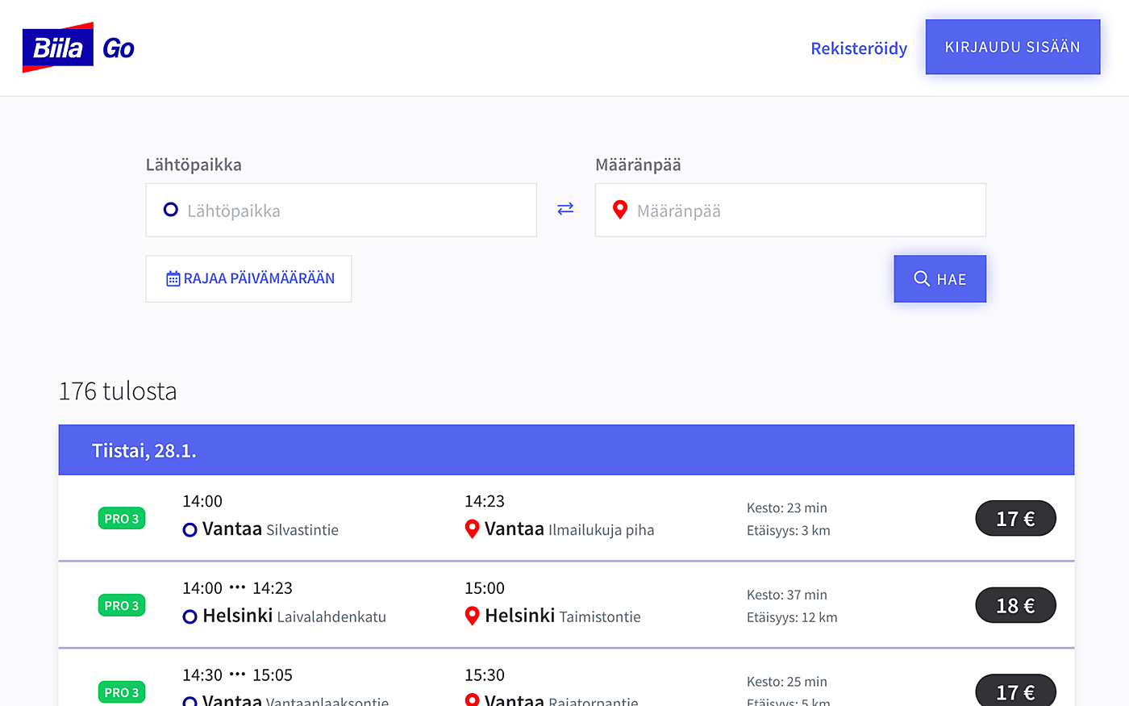Select the 17 € price on Silvastintie trip
Viewport: 1129px width, 706px height.
point(1016,519)
